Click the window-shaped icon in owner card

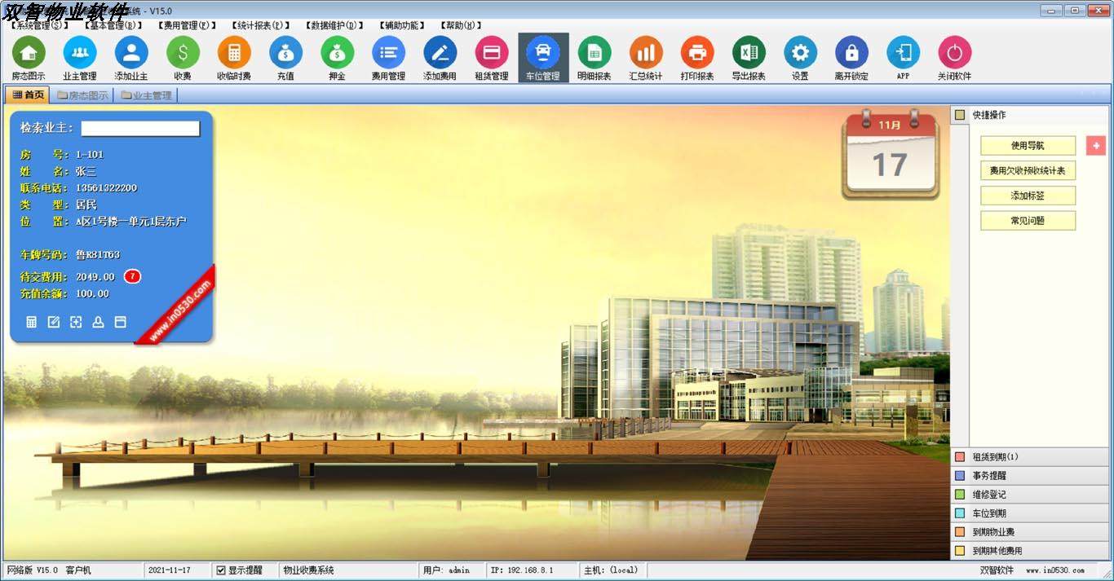tap(120, 323)
